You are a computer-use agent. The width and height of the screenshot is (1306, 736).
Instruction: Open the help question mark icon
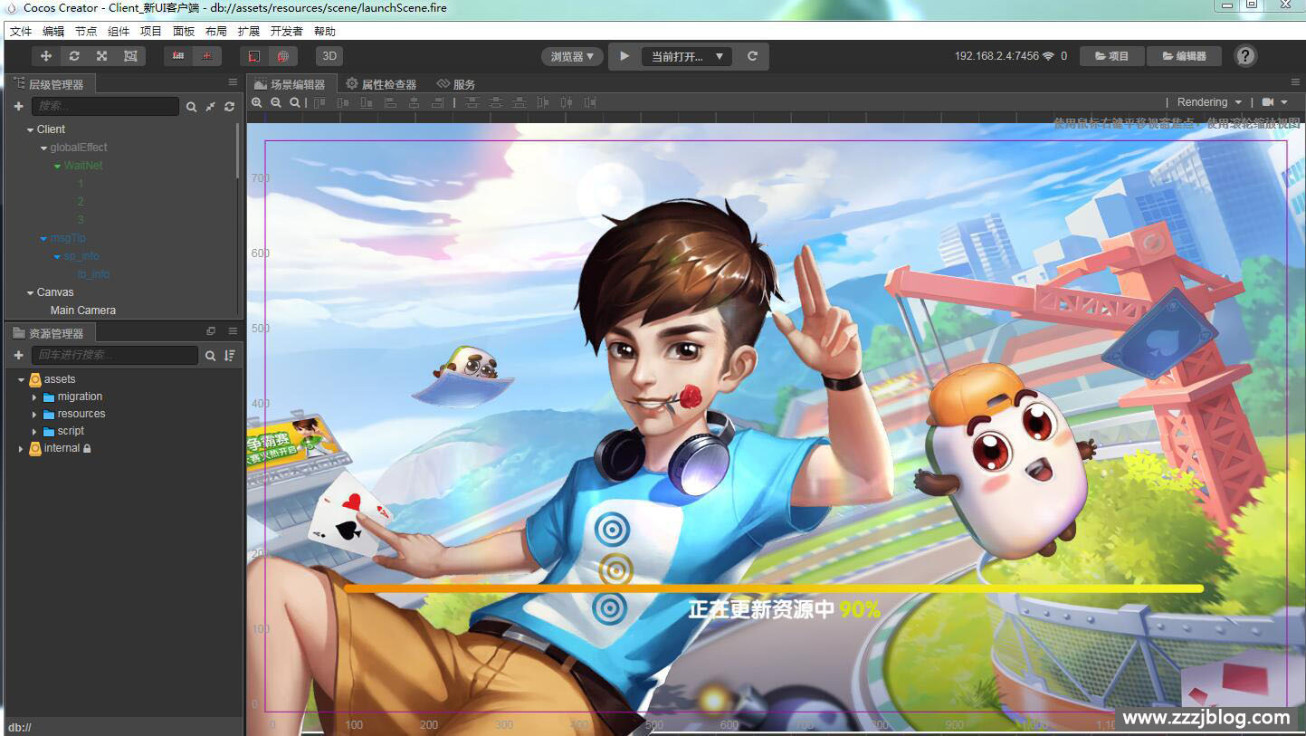[x=1245, y=56]
